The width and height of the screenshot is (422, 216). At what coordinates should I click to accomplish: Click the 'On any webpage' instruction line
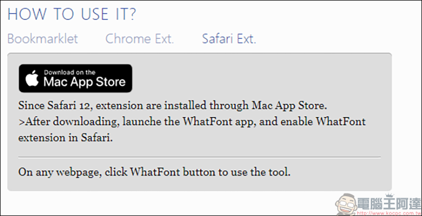[155, 172]
